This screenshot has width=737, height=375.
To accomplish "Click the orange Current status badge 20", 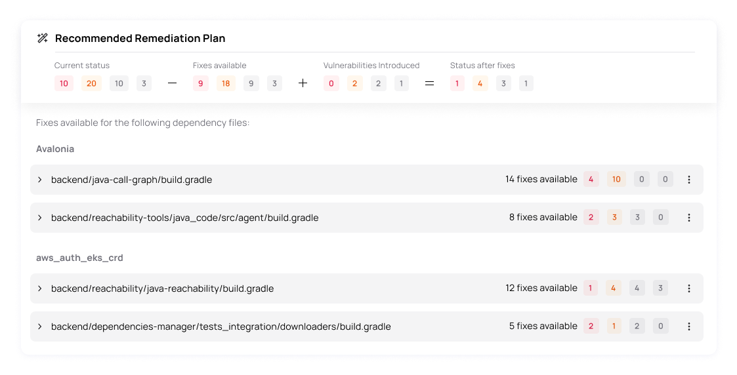I will 91,83.
